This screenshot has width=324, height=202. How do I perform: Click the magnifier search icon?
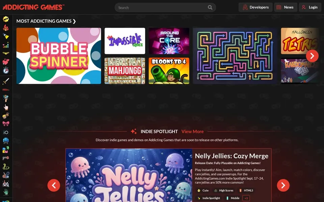[x=210, y=7]
